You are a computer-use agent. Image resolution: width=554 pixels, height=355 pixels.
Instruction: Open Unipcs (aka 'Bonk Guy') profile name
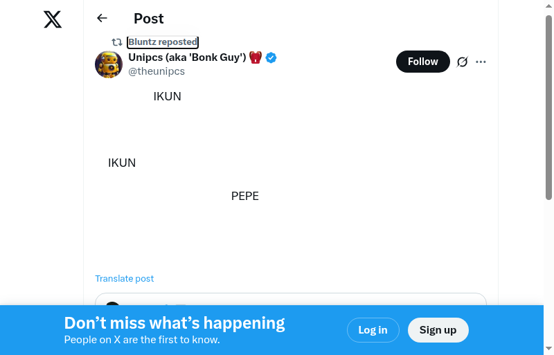click(x=187, y=57)
